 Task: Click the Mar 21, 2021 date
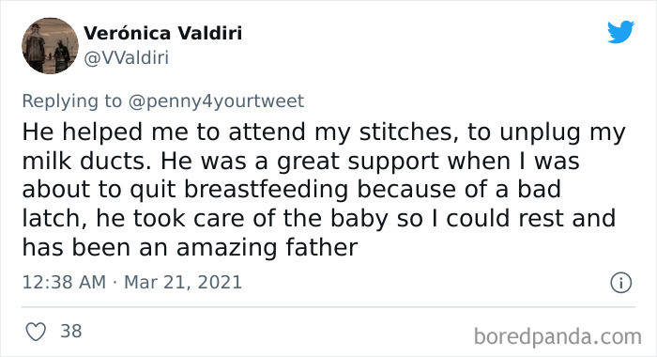[x=183, y=282]
